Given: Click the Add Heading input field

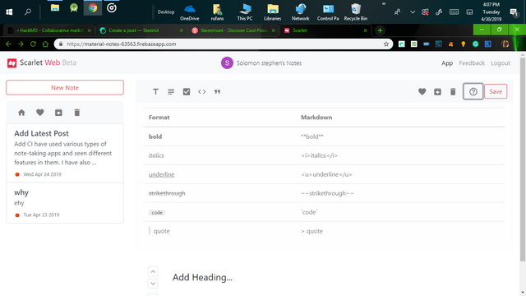Looking at the screenshot, I should (202, 278).
